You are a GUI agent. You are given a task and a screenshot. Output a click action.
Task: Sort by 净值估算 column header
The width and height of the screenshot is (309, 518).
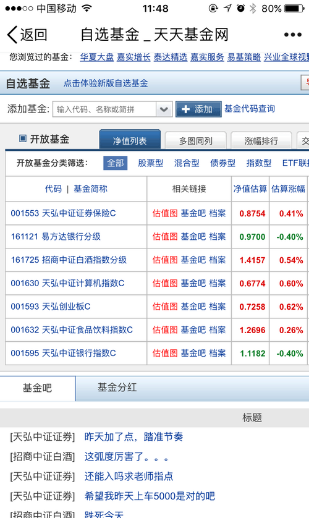tap(250, 189)
